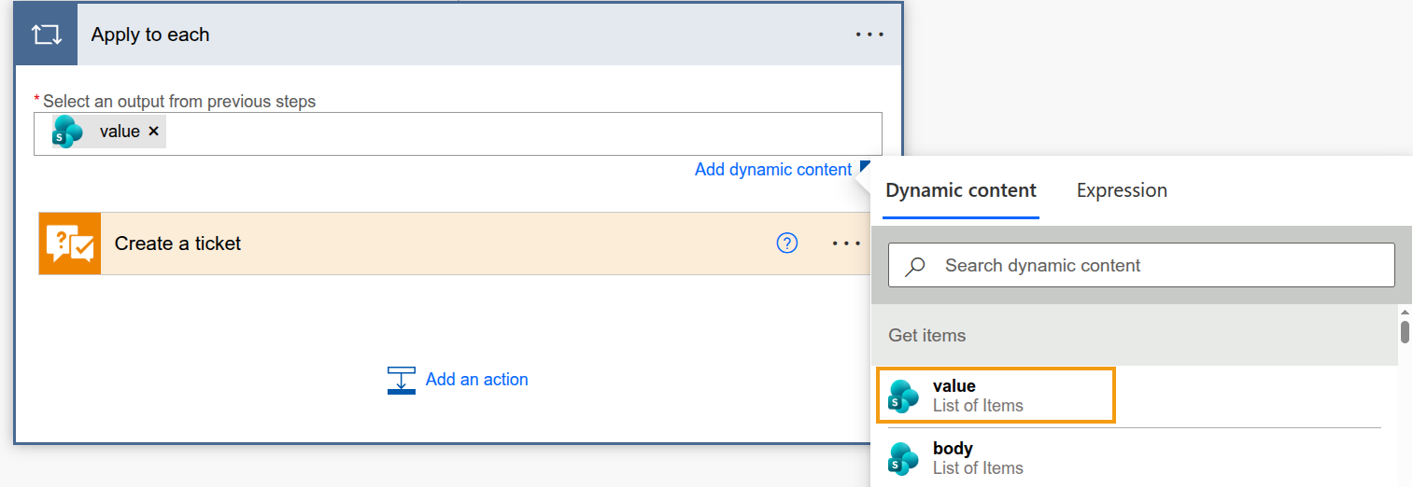Click scrollbar up arrow in dynamic panel
1413x487 pixels.
tap(1405, 313)
